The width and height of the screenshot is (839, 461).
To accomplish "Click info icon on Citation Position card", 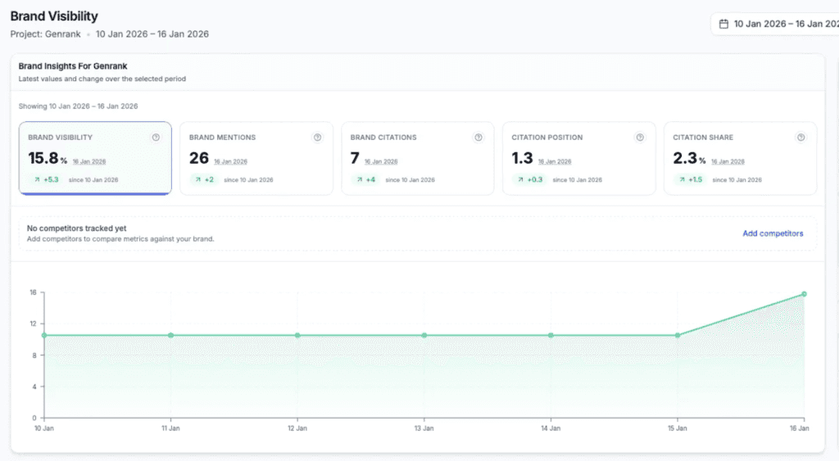I will 639,138.
